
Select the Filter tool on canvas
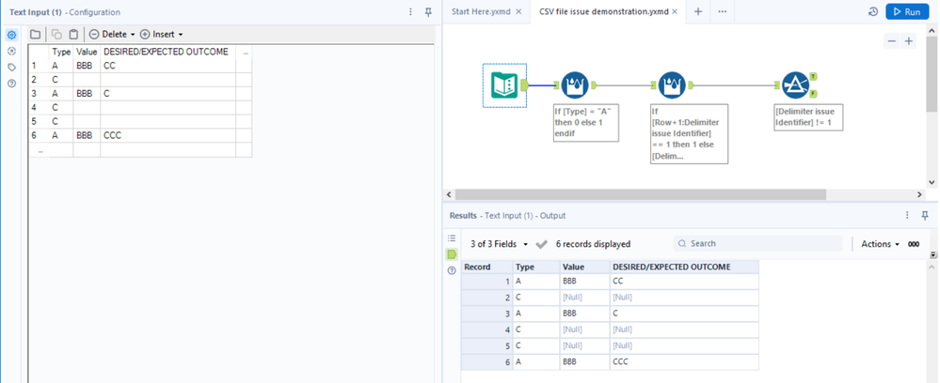click(x=797, y=85)
